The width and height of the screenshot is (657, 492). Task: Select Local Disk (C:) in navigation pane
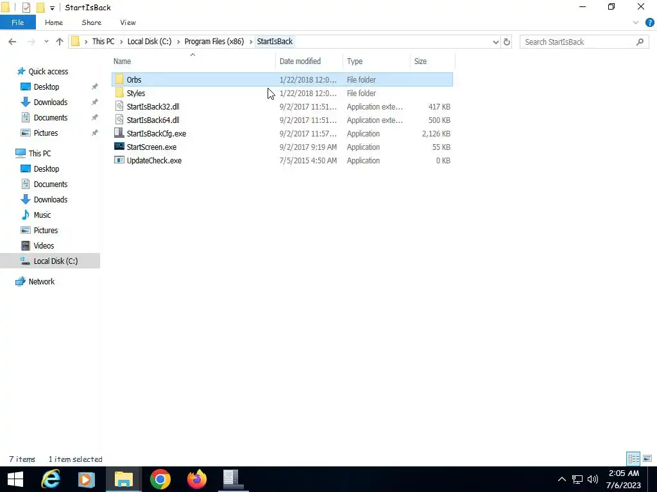coord(50,261)
